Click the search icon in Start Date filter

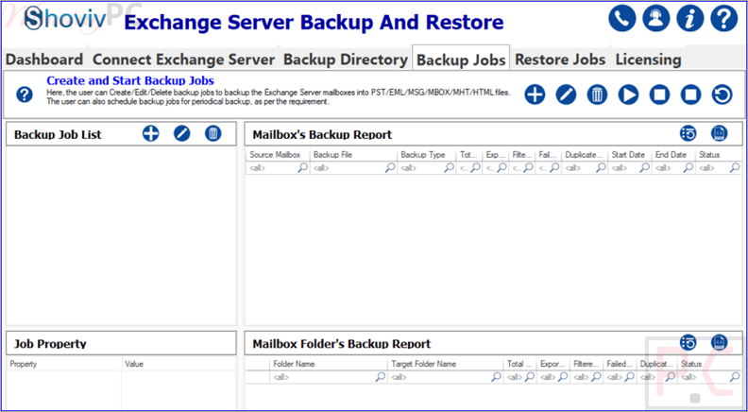(x=644, y=167)
